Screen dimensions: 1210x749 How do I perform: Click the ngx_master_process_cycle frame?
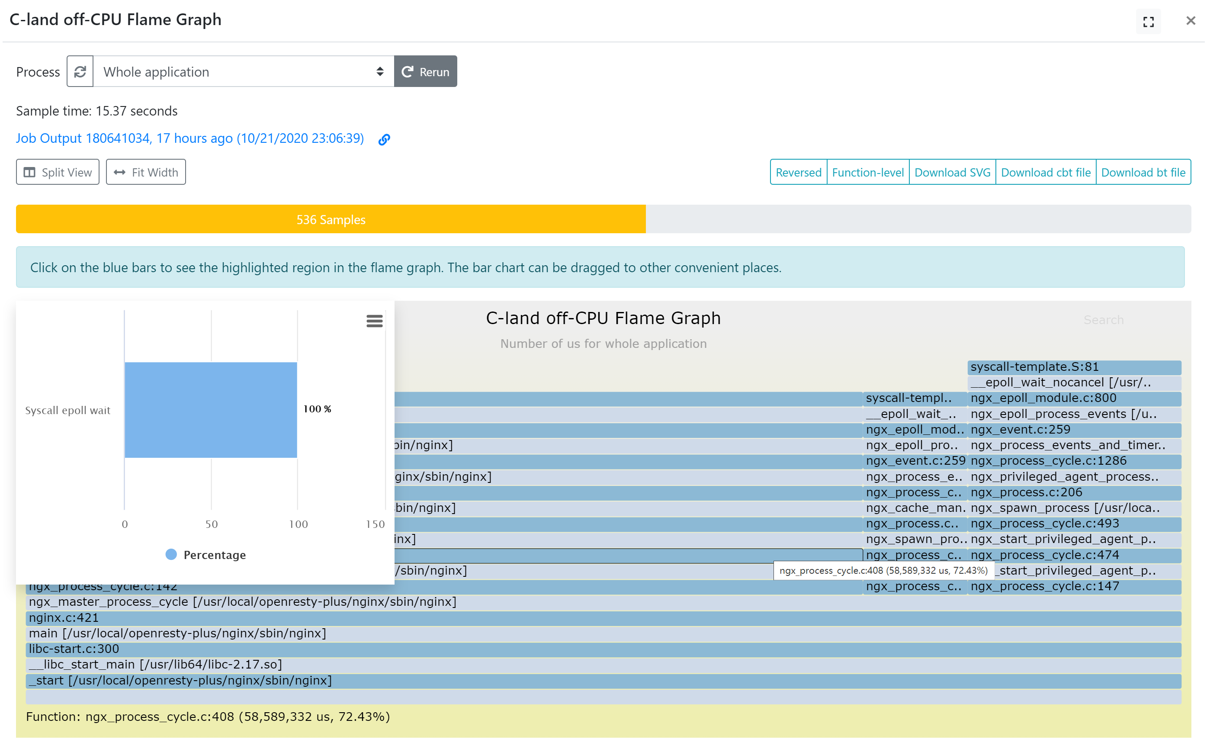pos(603,602)
